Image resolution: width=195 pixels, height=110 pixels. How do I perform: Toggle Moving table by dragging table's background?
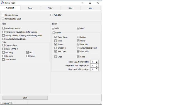[3, 35]
